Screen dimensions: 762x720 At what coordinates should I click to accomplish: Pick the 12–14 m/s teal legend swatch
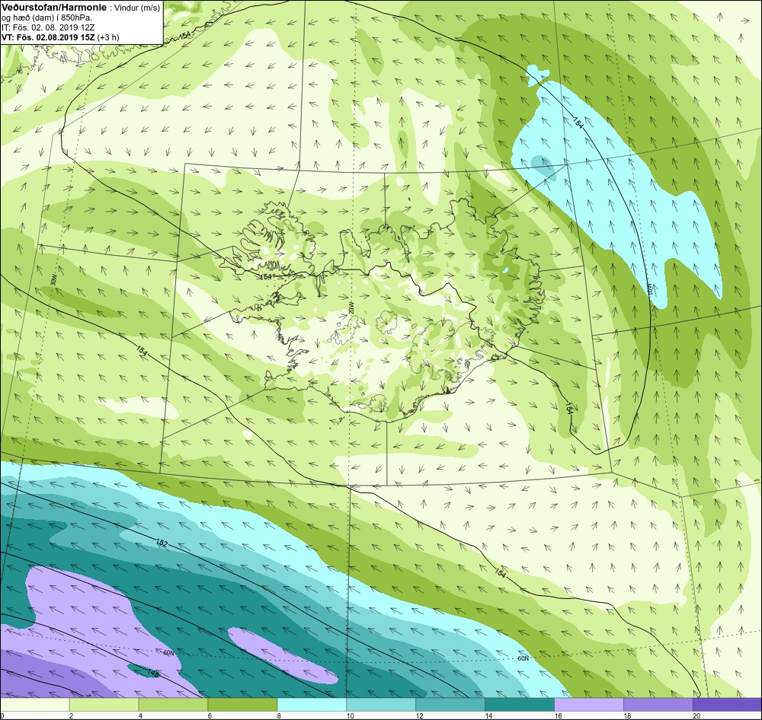(450, 704)
